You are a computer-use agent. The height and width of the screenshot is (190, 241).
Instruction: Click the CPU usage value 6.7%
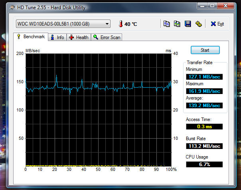coord(204,165)
